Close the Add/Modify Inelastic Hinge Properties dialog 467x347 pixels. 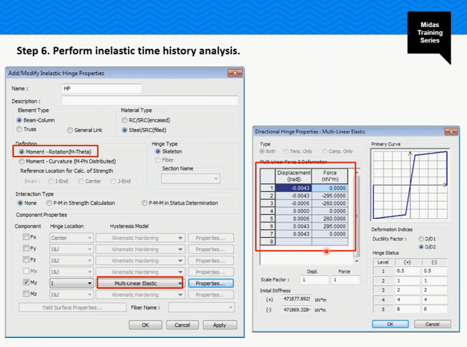235,73
